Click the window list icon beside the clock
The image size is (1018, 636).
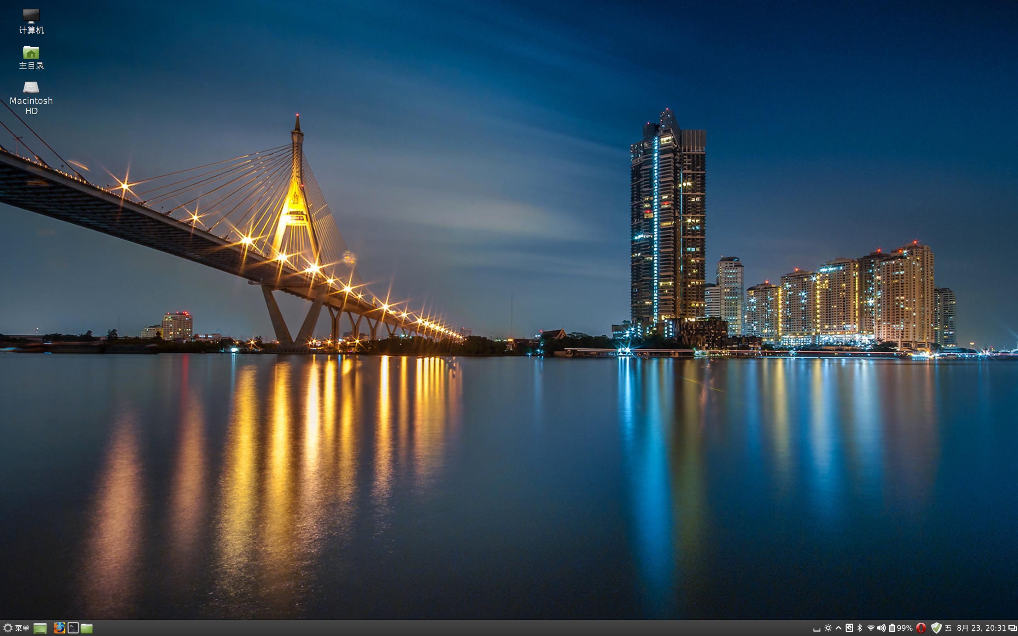pyautogui.click(x=1013, y=628)
